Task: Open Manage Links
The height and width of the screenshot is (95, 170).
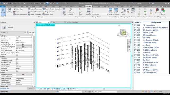Action: click(x=124, y=12)
